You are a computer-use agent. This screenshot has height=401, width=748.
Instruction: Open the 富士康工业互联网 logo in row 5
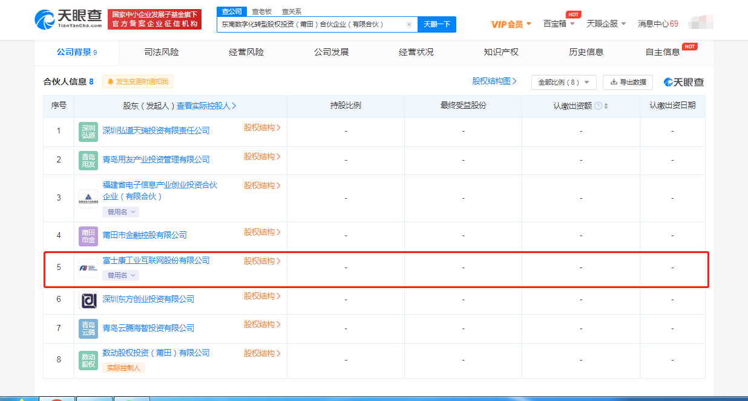point(88,268)
